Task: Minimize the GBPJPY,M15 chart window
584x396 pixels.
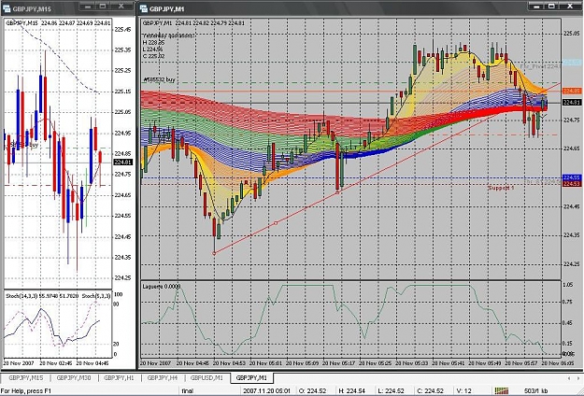Action: [x=88, y=7]
